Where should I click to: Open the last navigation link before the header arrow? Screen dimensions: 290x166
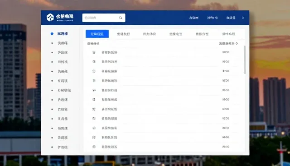tap(231, 18)
